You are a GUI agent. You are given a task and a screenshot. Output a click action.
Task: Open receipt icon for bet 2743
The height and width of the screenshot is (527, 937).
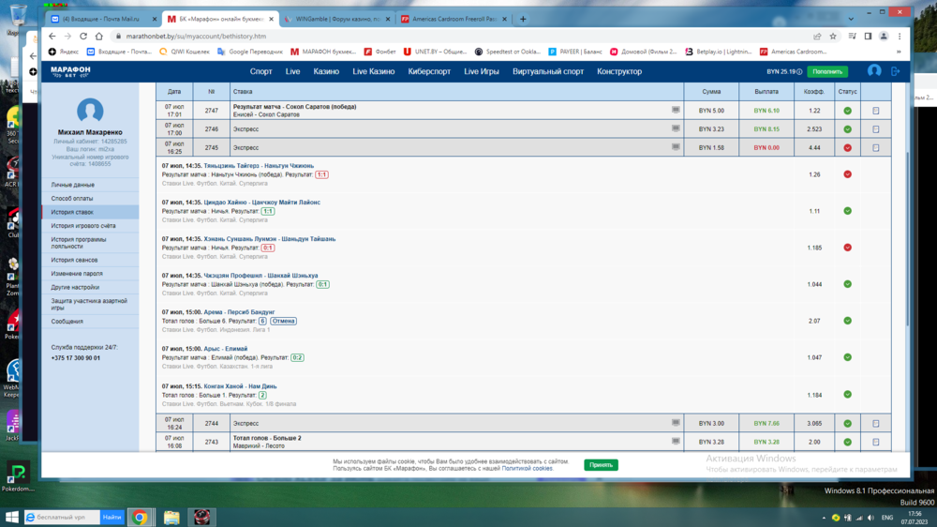[x=875, y=442]
